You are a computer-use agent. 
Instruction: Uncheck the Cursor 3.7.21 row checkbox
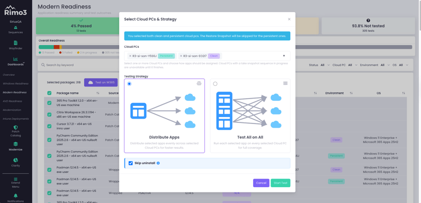[49, 126]
